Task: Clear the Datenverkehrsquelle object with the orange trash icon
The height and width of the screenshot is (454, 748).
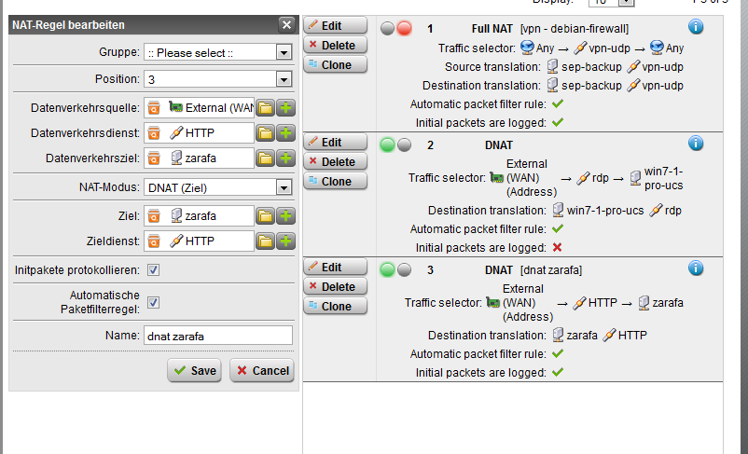Action: coord(154,108)
